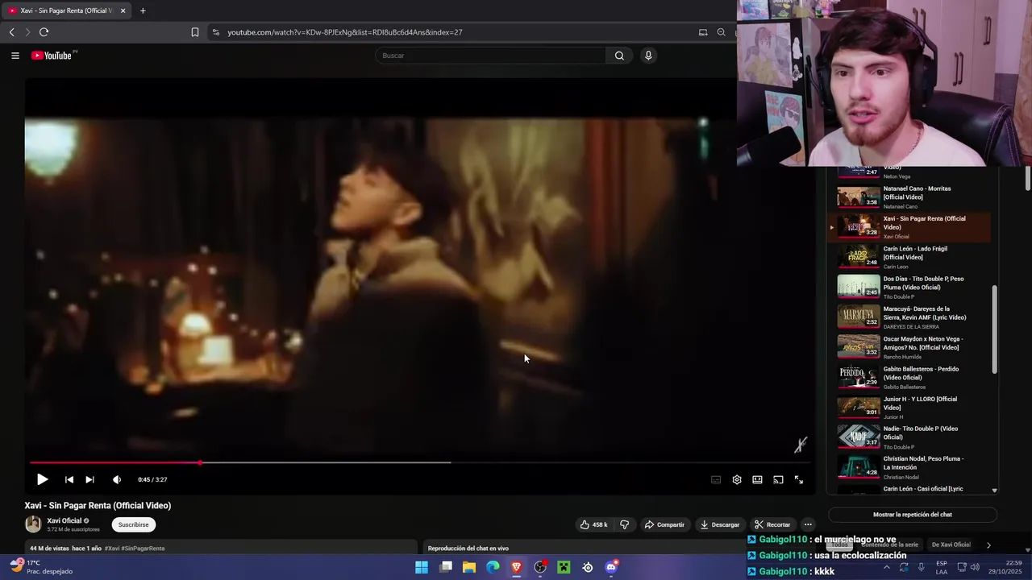Focus the Buscar search field
The image size is (1032, 580).
(490, 56)
